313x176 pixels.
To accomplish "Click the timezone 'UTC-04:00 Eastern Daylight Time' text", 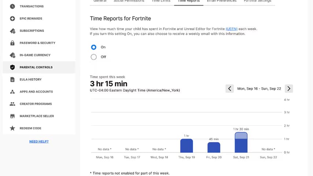I will point(135,90).
